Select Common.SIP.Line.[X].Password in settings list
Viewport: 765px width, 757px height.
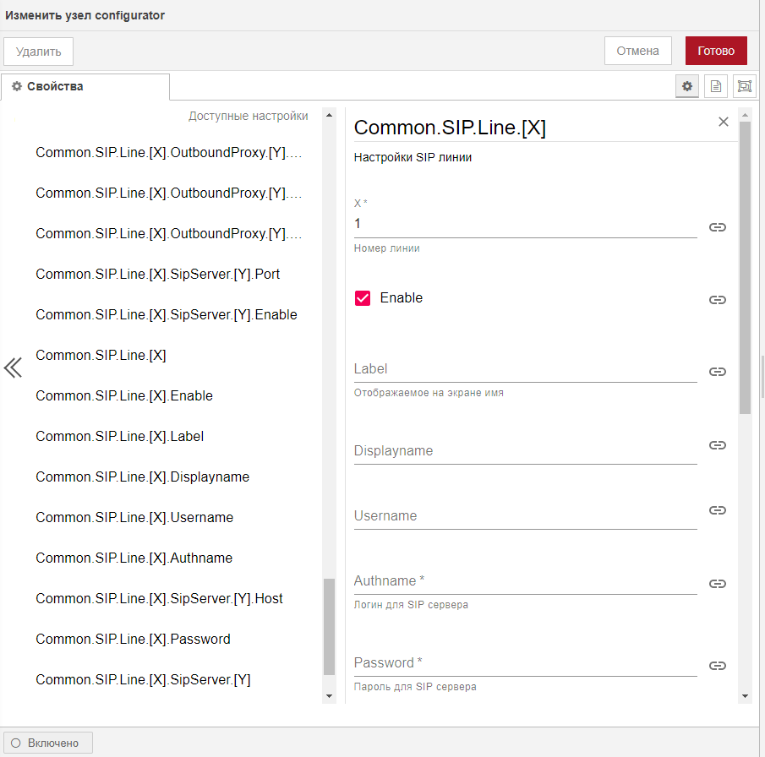(133, 639)
